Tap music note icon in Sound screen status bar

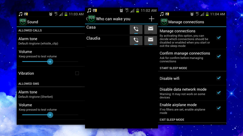click(21, 14)
